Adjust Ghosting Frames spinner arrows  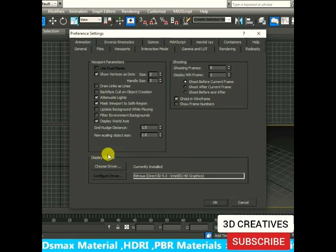tap(229, 68)
